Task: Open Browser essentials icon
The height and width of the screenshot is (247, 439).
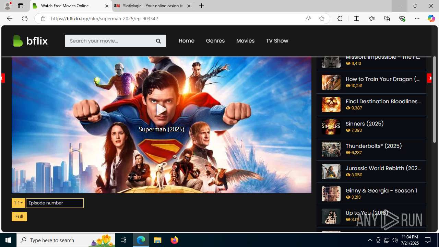Action: 402,19
